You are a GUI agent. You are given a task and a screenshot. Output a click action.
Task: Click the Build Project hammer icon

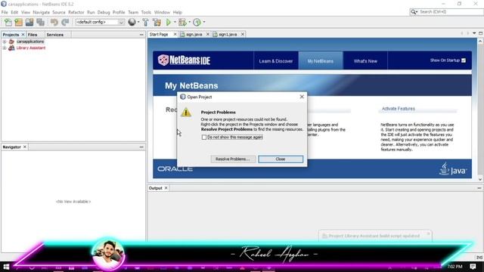(x=145, y=22)
